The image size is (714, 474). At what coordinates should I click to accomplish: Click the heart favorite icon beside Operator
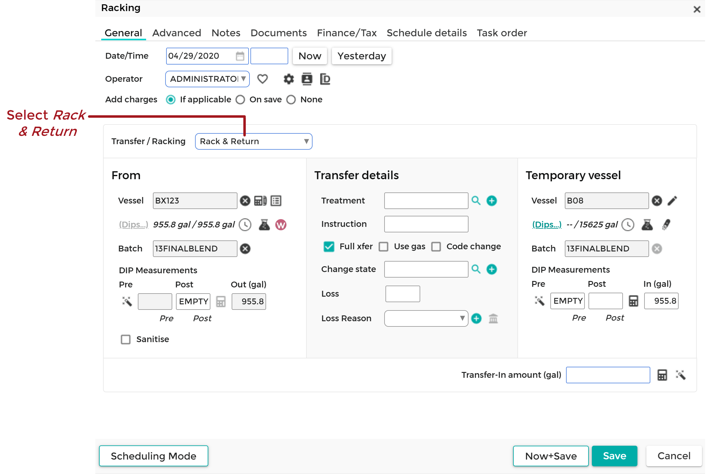click(262, 79)
